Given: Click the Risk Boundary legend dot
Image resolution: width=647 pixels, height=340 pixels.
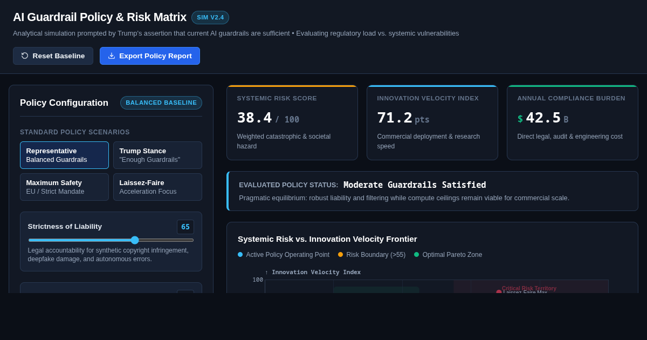Looking at the screenshot, I should click(x=341, y=255).
